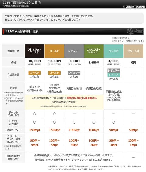Click the © CHIBA LOTTE MARINES credit
Image resolution: width=146 pixels, height=172 pixels.
point(134,7)
